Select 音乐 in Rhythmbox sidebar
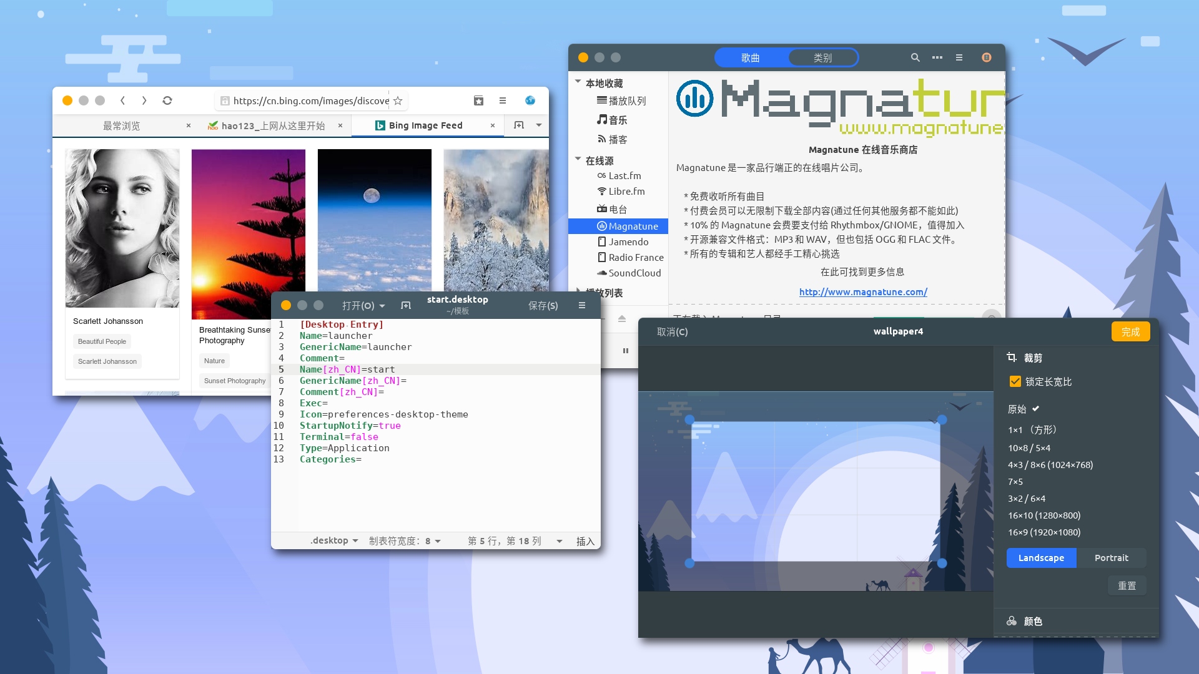The image size is (1199, 674). [x=618, y=120]
